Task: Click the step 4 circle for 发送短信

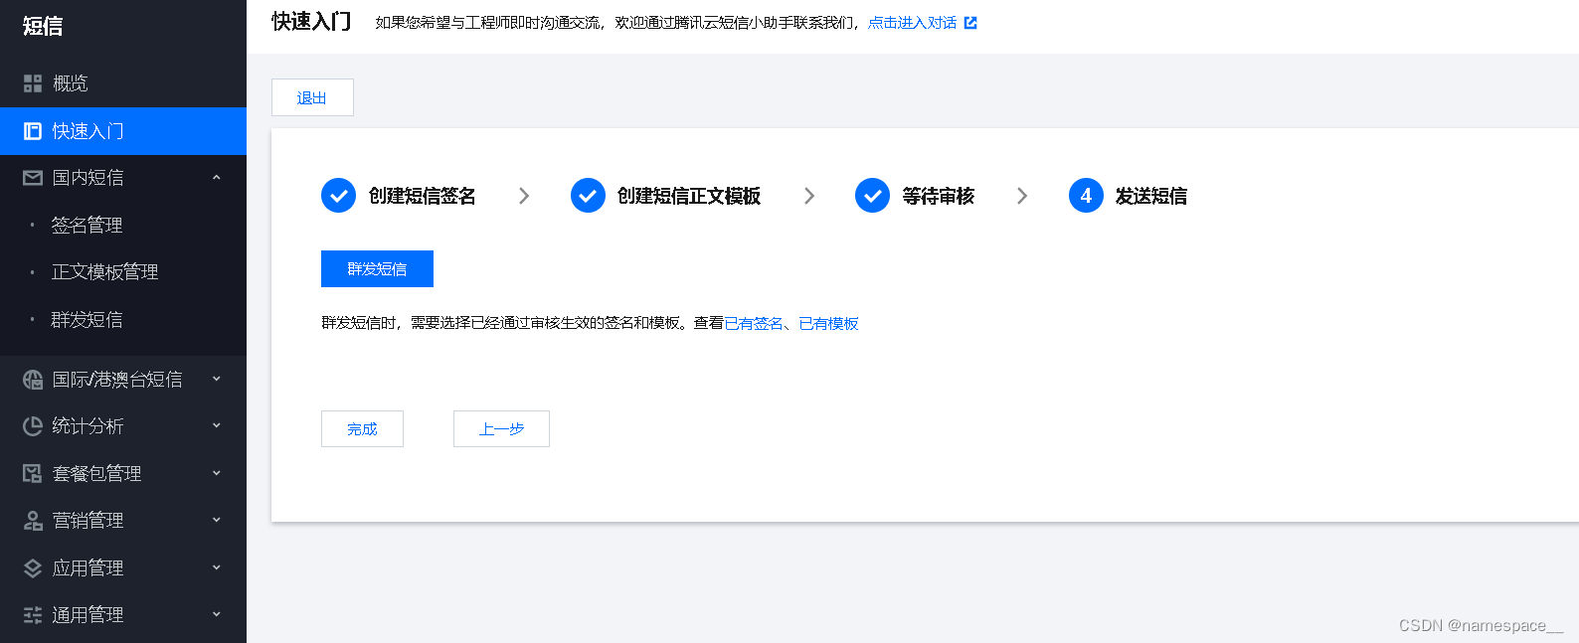Action: (x=1086, y=196)
